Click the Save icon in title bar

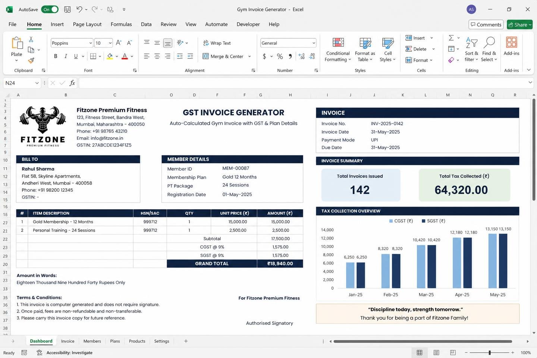[x=67, y=9]
